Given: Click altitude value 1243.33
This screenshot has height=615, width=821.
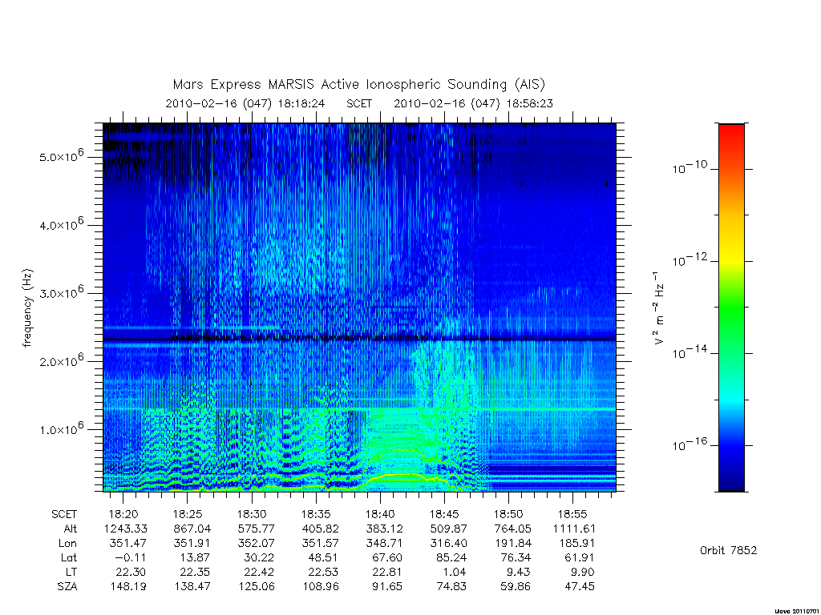Looking at the screenshot, I should pyautogui.click(x=126, y=529).
